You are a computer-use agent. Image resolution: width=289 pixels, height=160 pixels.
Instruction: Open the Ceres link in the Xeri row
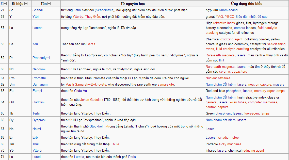tap(91, 44)
